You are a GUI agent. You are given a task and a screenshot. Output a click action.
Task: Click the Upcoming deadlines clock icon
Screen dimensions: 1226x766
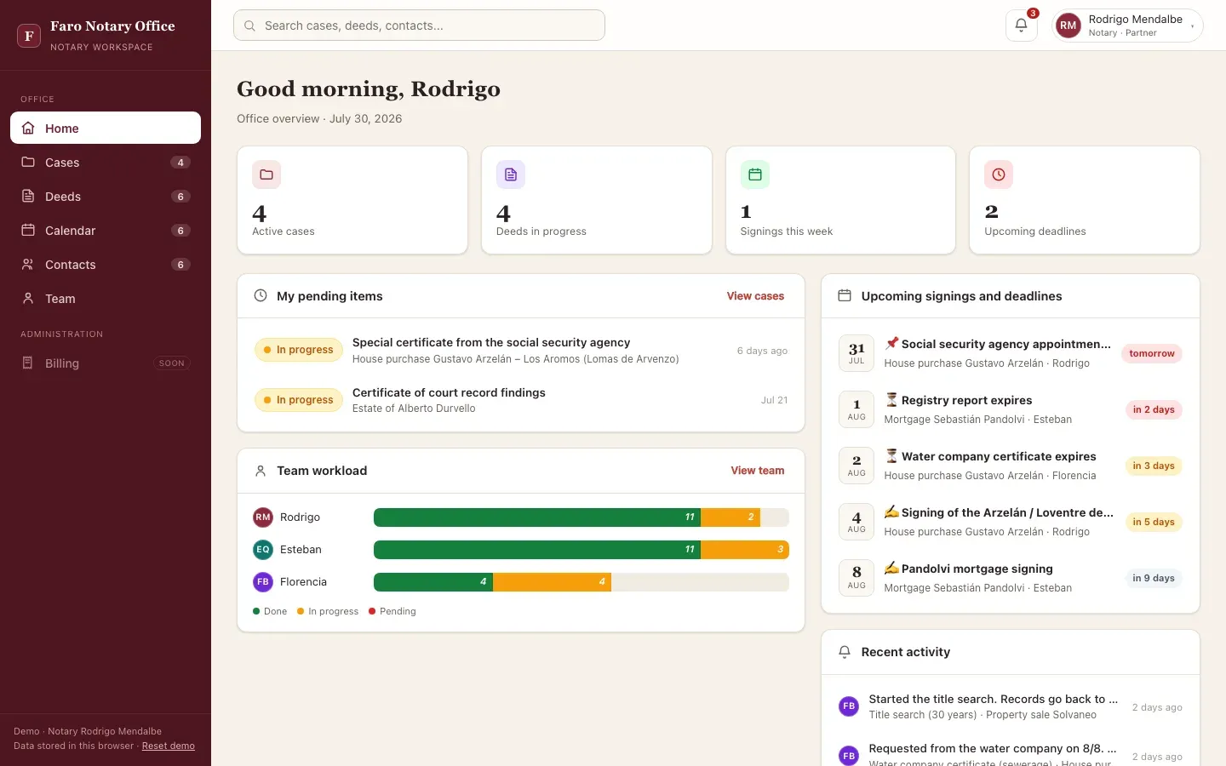999,174
